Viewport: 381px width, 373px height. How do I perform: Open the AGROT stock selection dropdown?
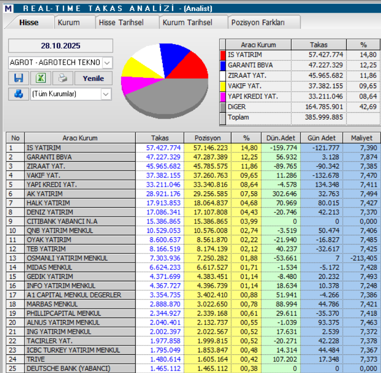click(x=107, y=63)
